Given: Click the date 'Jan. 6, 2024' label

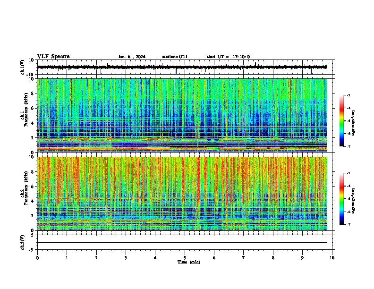Looking at the screenshot, I should pyautogui.click(x=132, y=57).
